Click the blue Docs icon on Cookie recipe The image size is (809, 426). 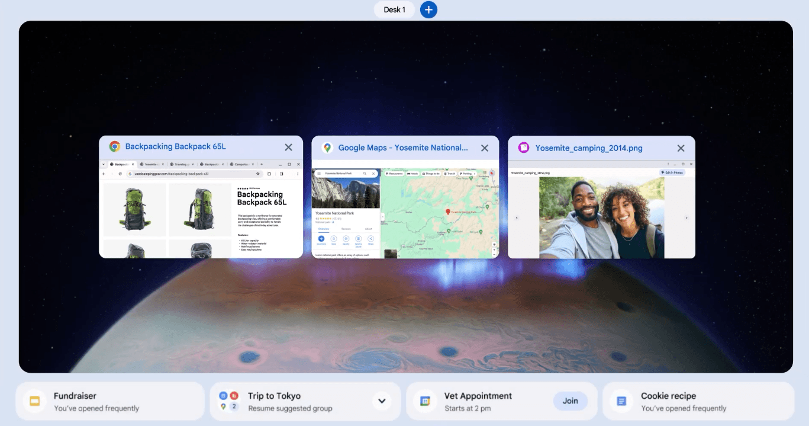[621, 401]
